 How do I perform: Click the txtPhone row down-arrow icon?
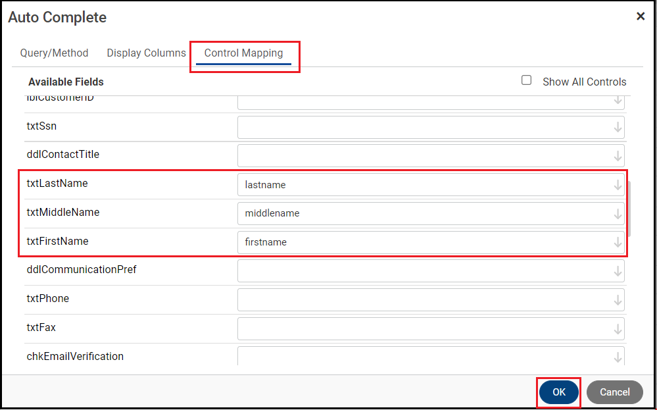coord(618,300)
